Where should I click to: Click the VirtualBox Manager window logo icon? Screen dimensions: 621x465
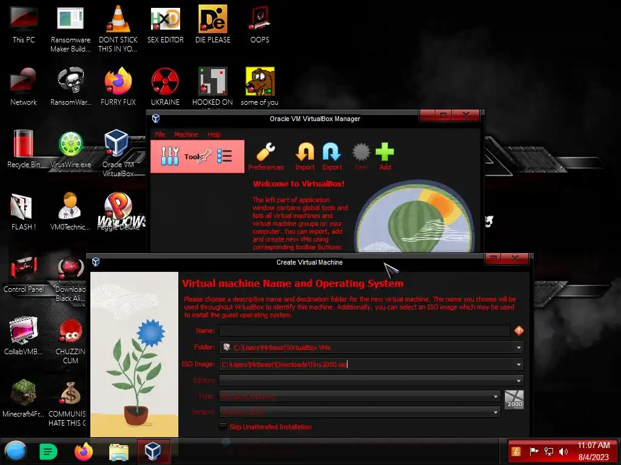(156, 118)
